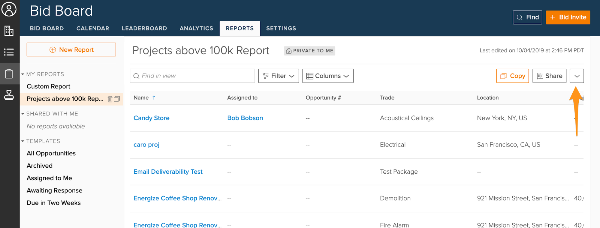Open the user profile icon
Screen dimensions: 600x228
(9, 9)
